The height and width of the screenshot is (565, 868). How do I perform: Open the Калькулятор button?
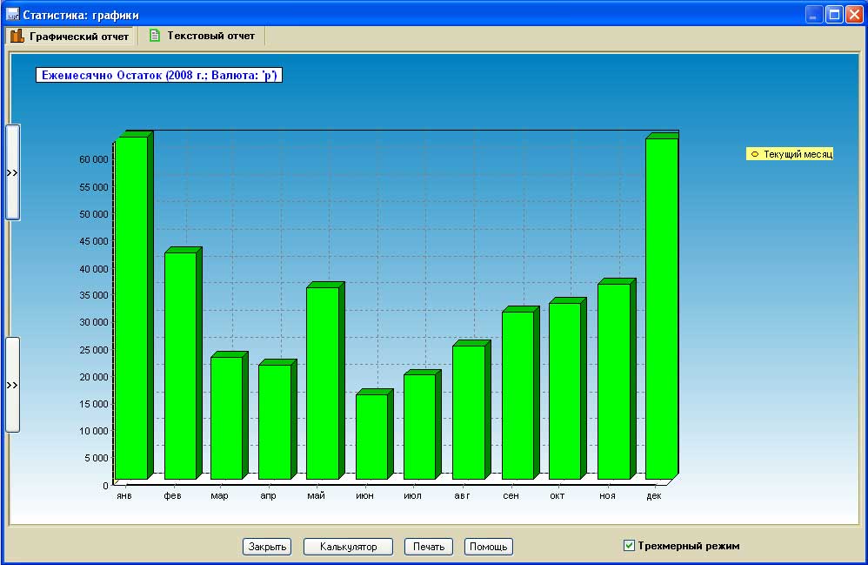coord(348,547)
